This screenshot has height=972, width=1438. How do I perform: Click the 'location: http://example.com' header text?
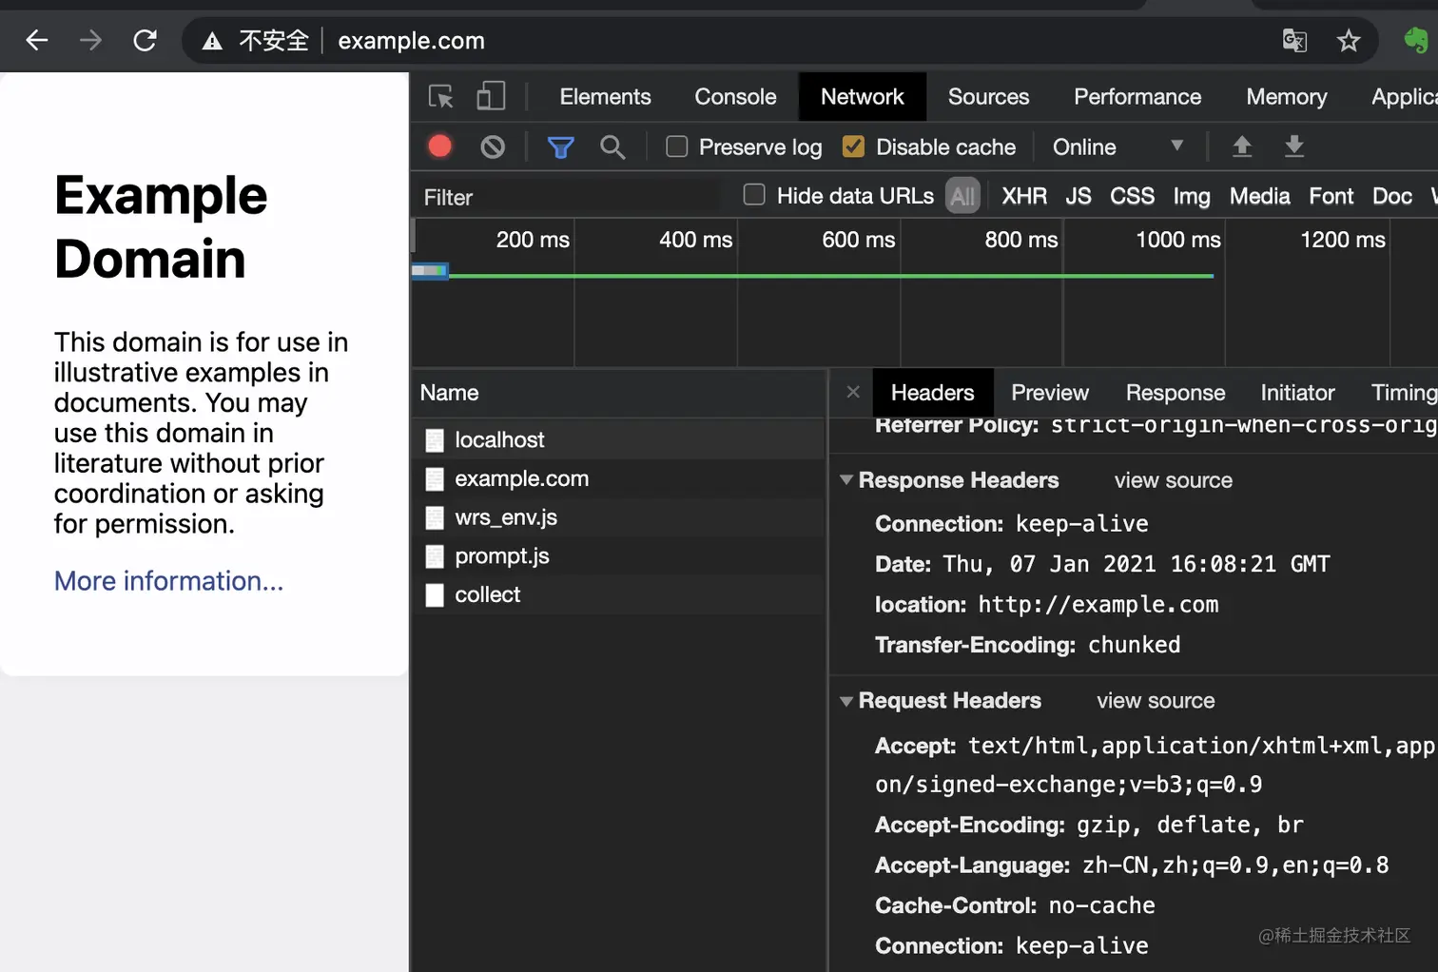pyautogui.click(x=1046, y=605)
